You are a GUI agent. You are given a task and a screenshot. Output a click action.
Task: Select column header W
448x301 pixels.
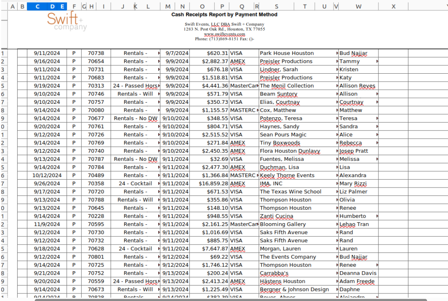point(359,6)
